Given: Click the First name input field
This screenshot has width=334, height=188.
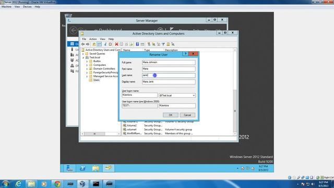Looking at the screenshot, I should (x=169, y=69).
